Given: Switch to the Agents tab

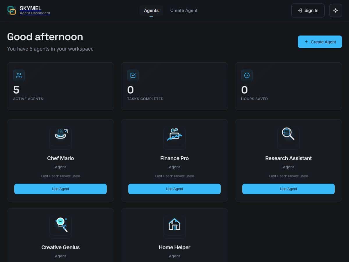Looking at the screenshot, I should tap(151, 10).
